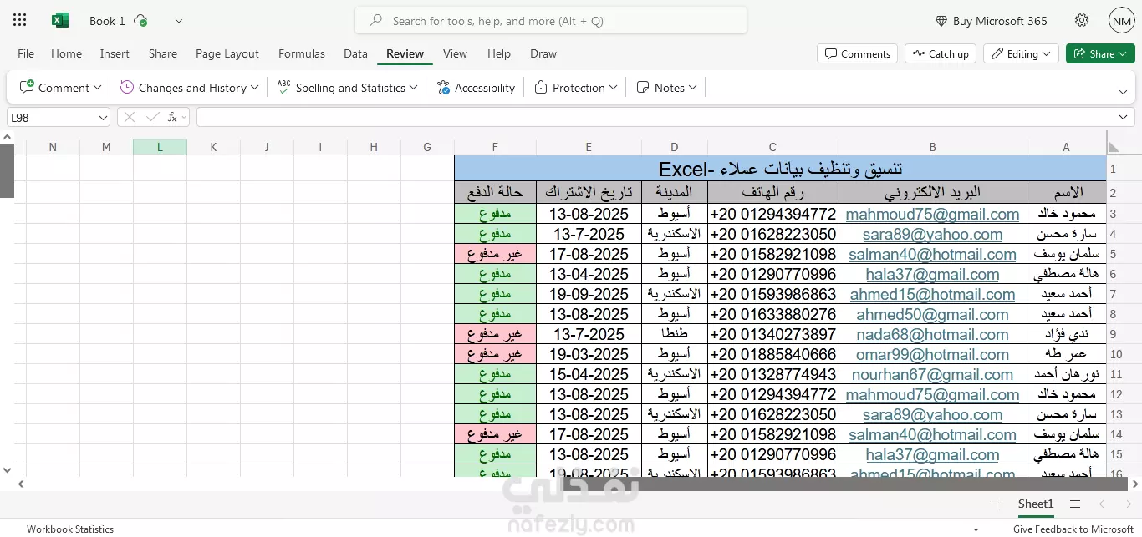Select the red غير مدفوع cell in row 5
This screenshot has height=537, width=1142.
pyautogui.click(x=495, y=254)
